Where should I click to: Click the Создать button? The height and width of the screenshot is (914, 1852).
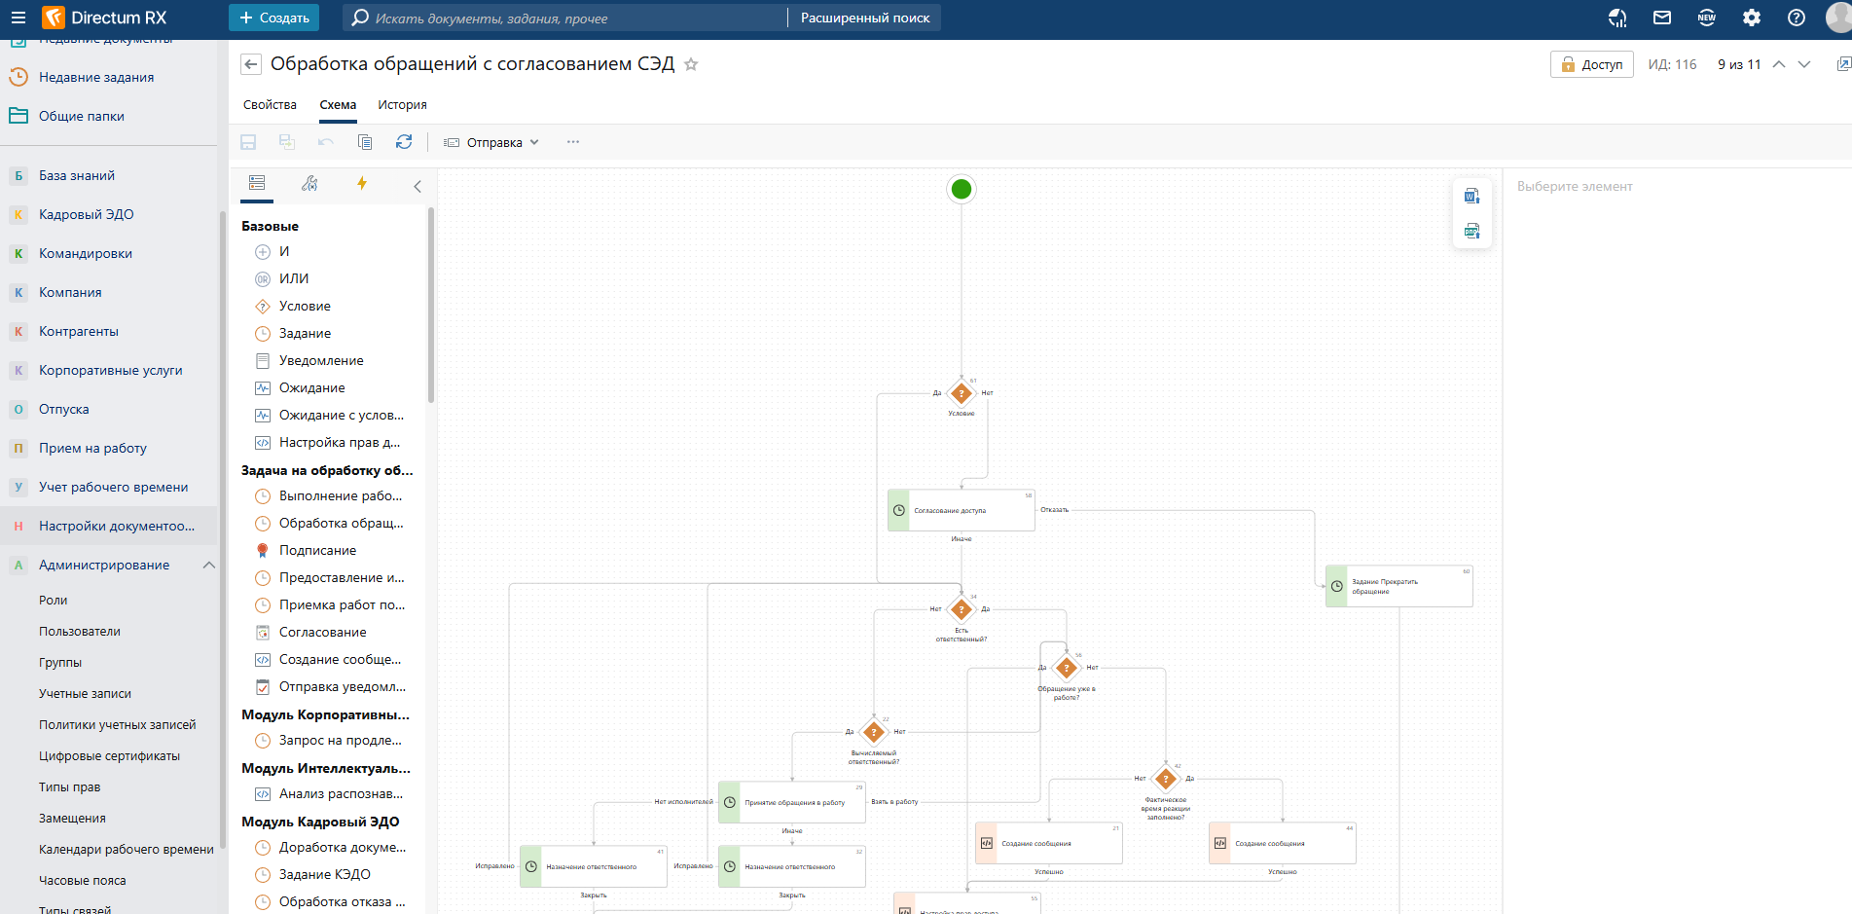point(274,18)
